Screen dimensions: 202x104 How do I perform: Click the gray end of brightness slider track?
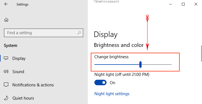pyautogui.click(x=156, y=65)
